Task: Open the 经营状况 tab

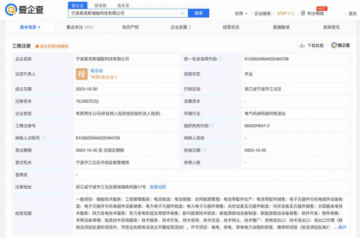Action: [231, 27]
